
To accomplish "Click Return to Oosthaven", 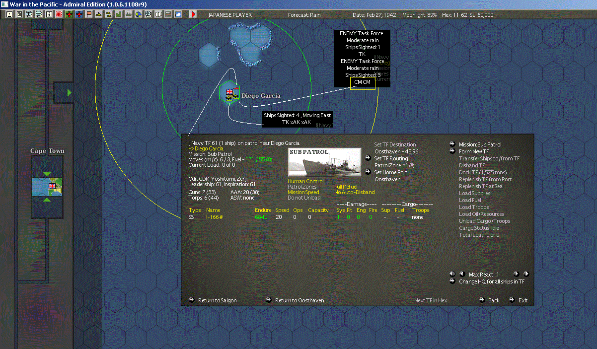I will tap(299, 300).
